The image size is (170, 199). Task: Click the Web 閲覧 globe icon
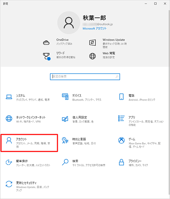[92, 56]
